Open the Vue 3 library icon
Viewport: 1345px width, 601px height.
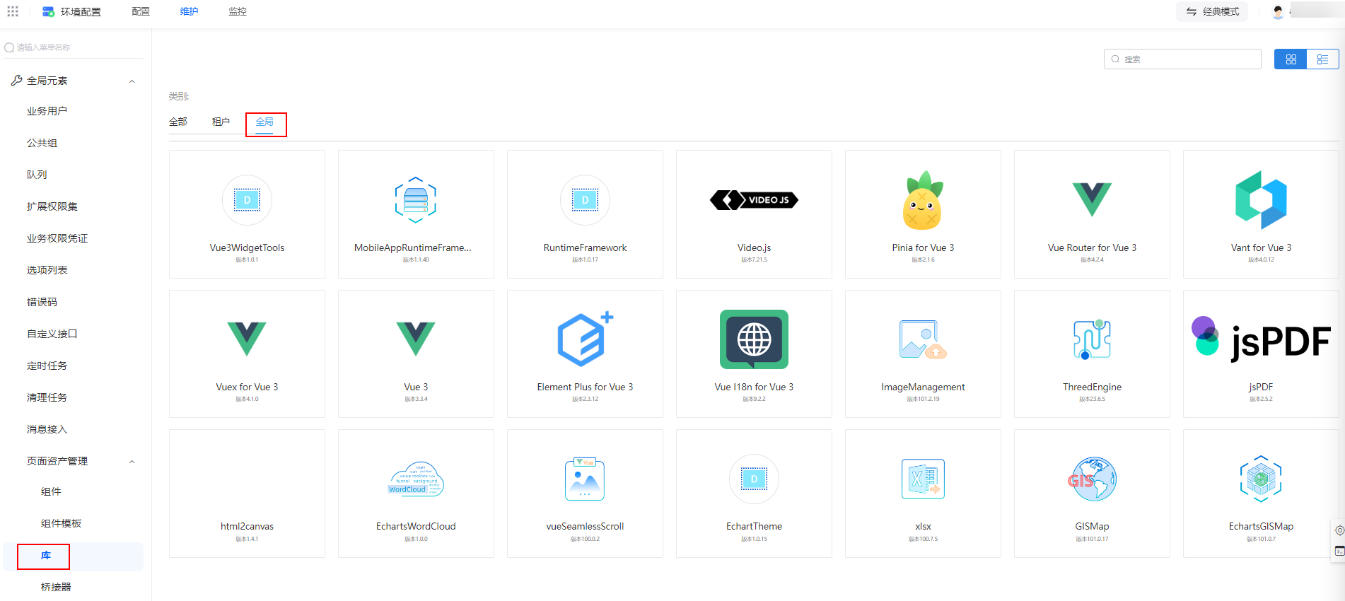pyautogui.click(x=416, y=339)
